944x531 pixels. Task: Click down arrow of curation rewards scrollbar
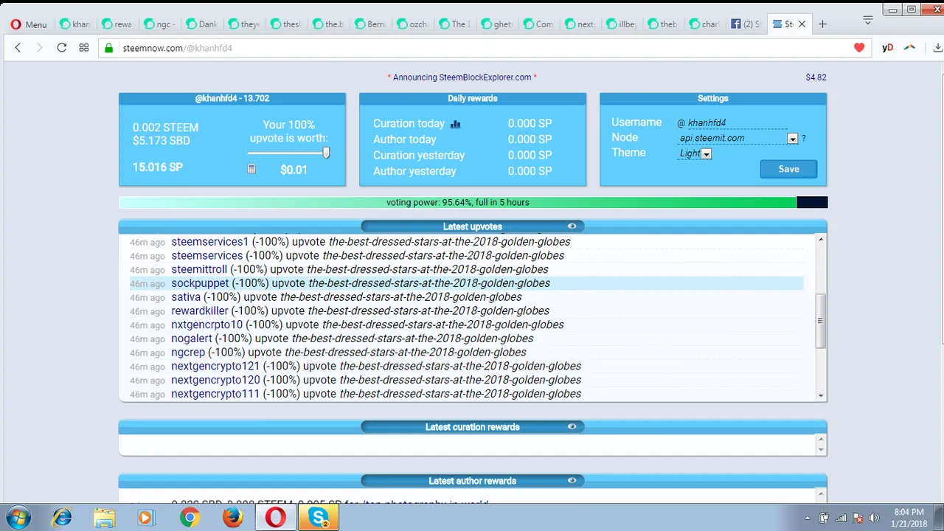click(x=821, y=449)
